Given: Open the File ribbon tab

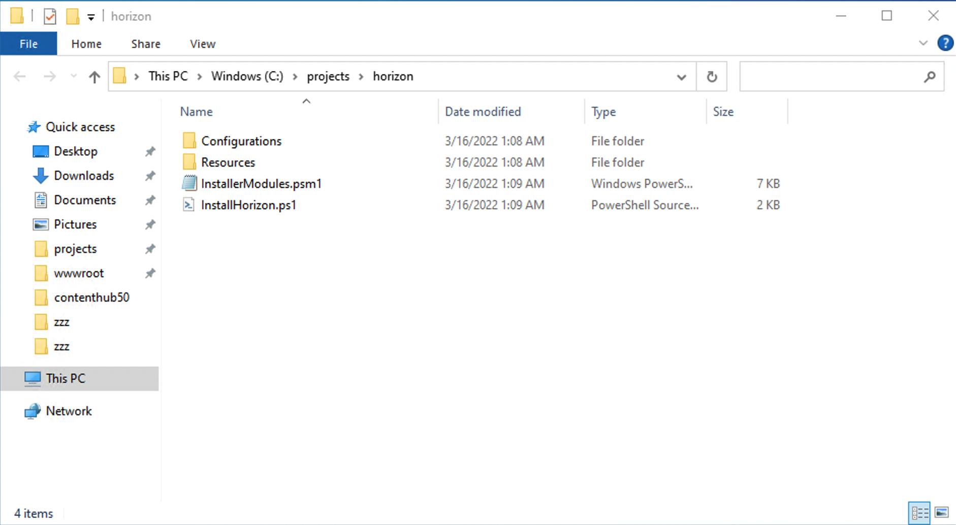Looking at the screenshot, I should click(28, 44).
